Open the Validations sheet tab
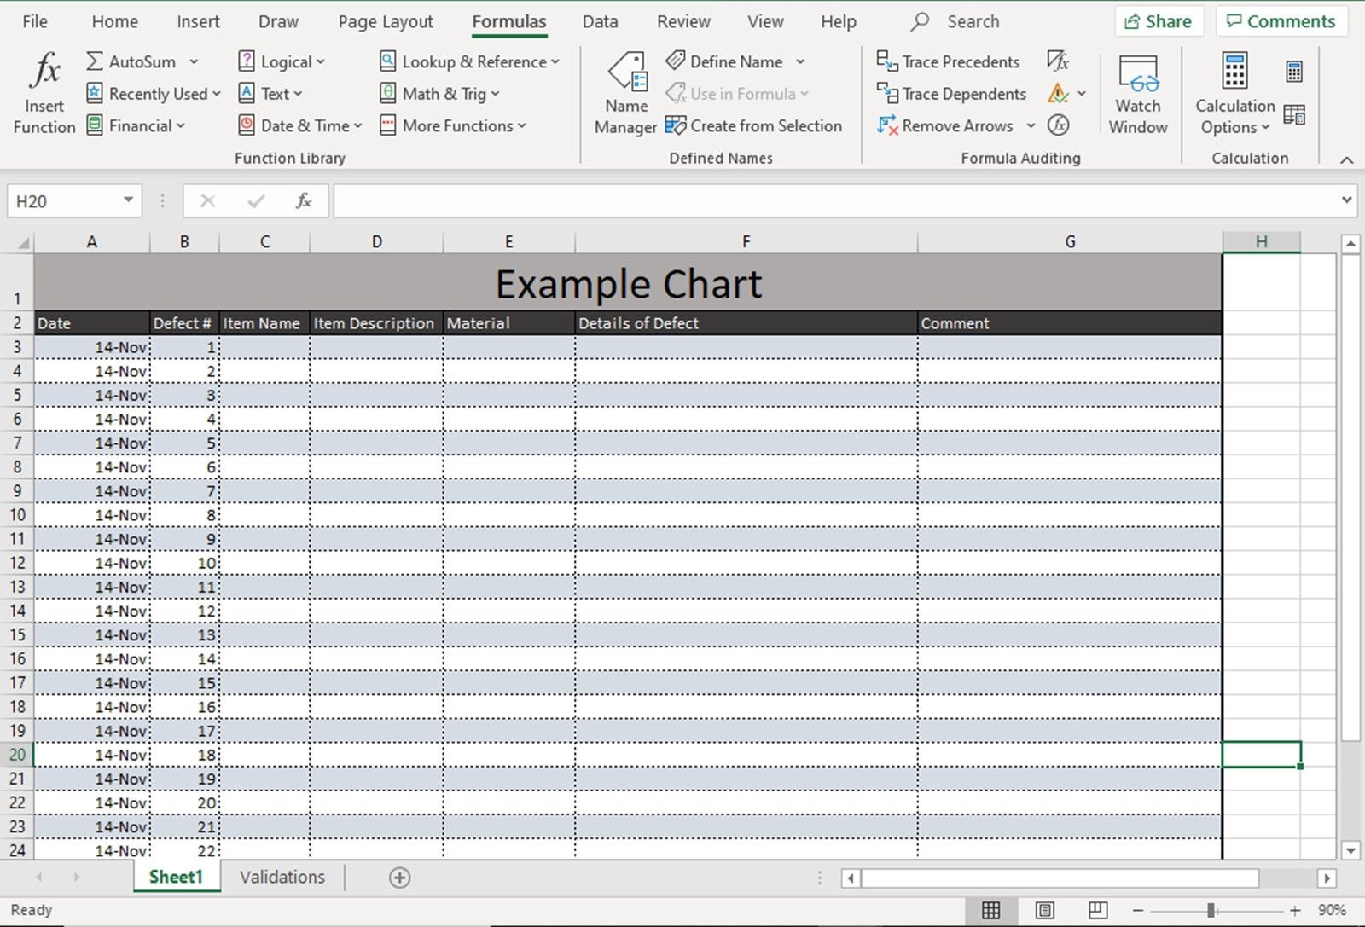 (282, 877)
